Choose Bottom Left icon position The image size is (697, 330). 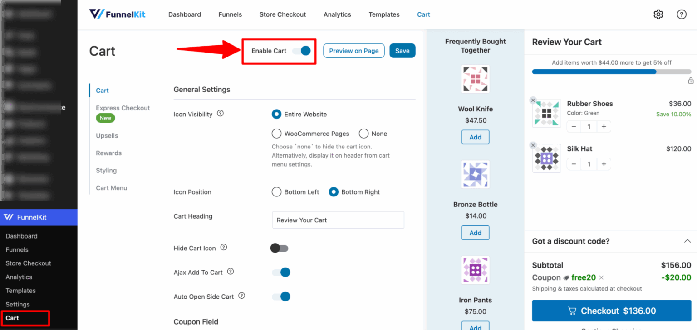click(x=276, y=192)
